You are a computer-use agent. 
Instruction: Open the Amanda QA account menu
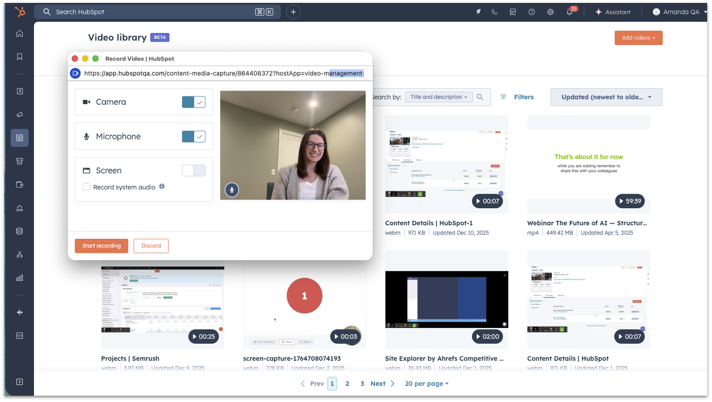coord(679,12)
